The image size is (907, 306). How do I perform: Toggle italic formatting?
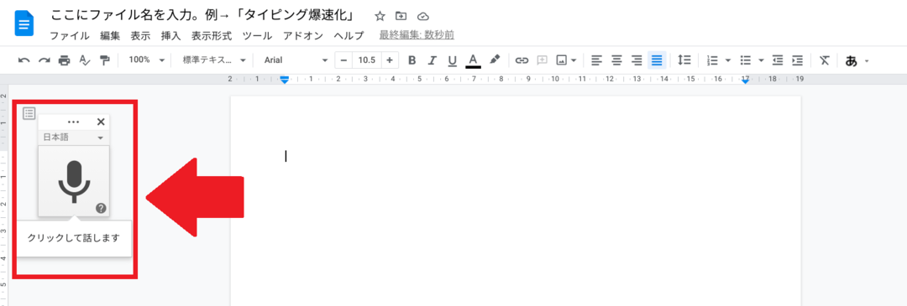(x=432, y=60)
